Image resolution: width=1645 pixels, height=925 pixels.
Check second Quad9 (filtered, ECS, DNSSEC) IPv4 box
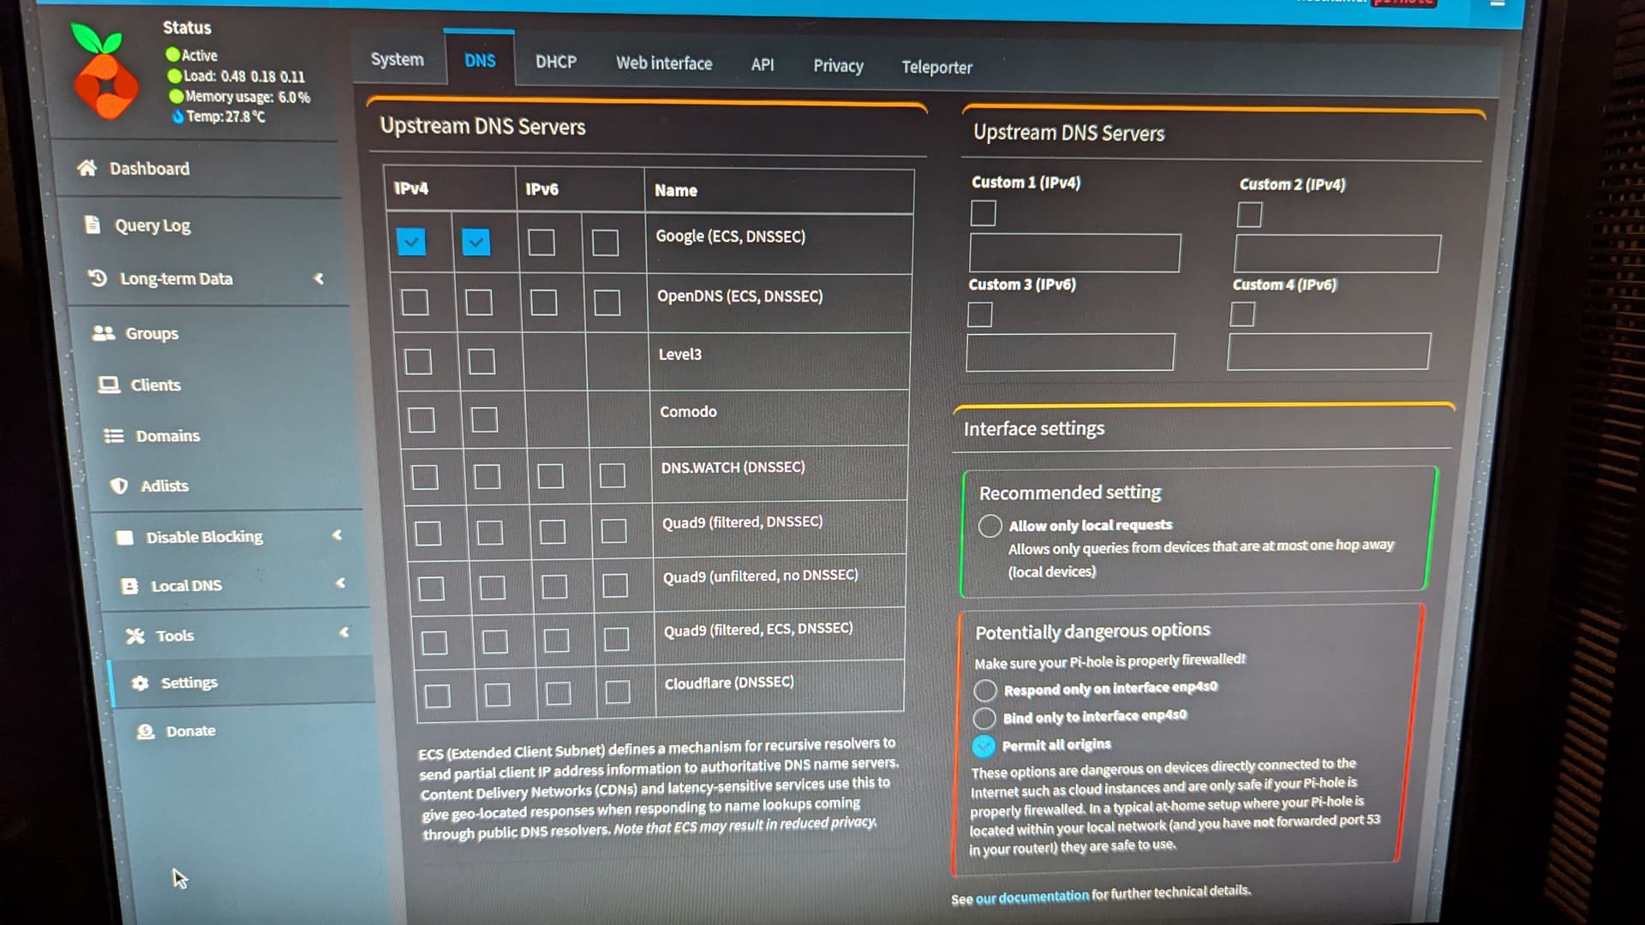[x=494, y=642]
